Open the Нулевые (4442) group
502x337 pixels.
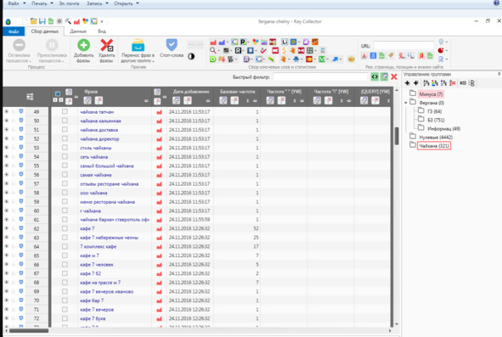click(436, 138)
